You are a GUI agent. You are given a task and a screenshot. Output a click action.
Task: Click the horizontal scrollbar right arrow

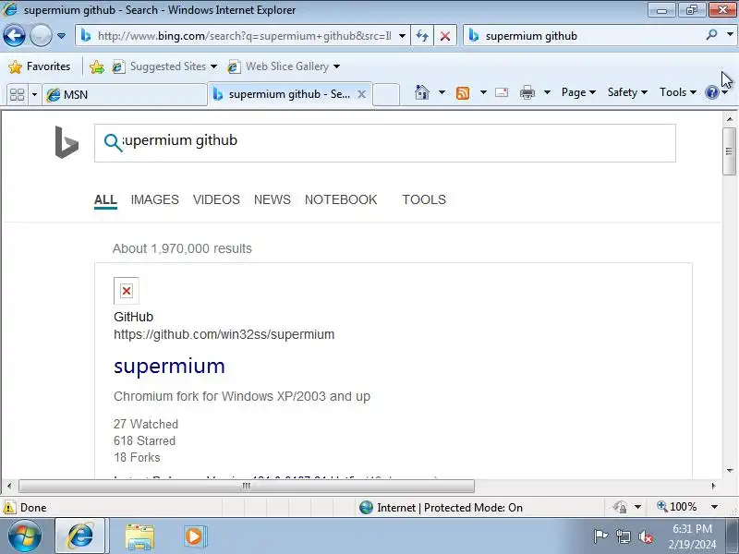[x=713, y=486]
